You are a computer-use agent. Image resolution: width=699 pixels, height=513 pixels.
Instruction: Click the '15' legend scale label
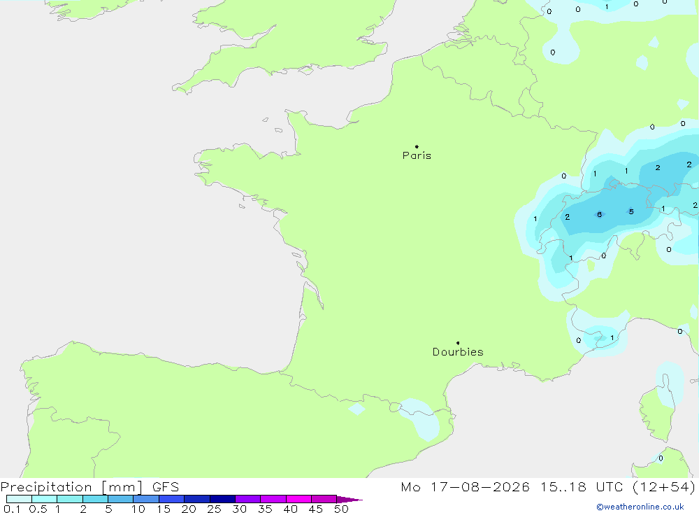point(164,509)
